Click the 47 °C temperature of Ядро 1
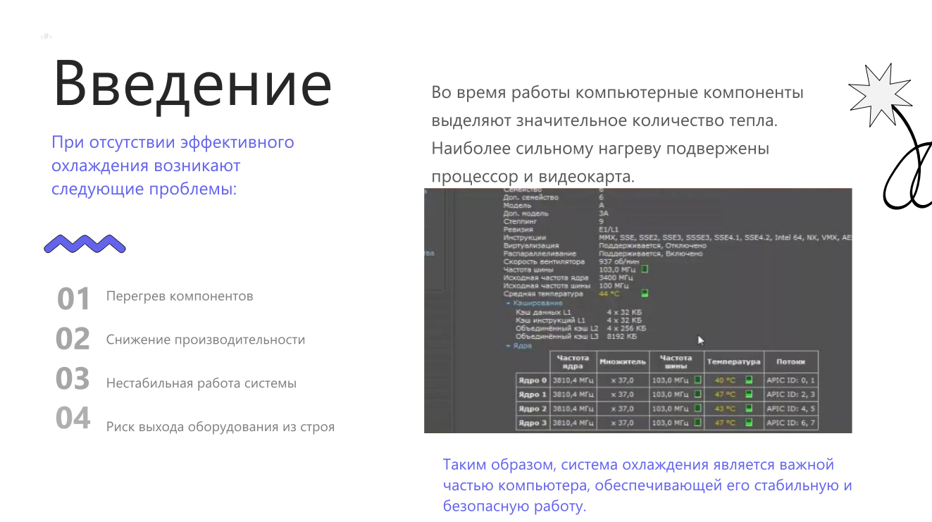 [x=725, y=394]
